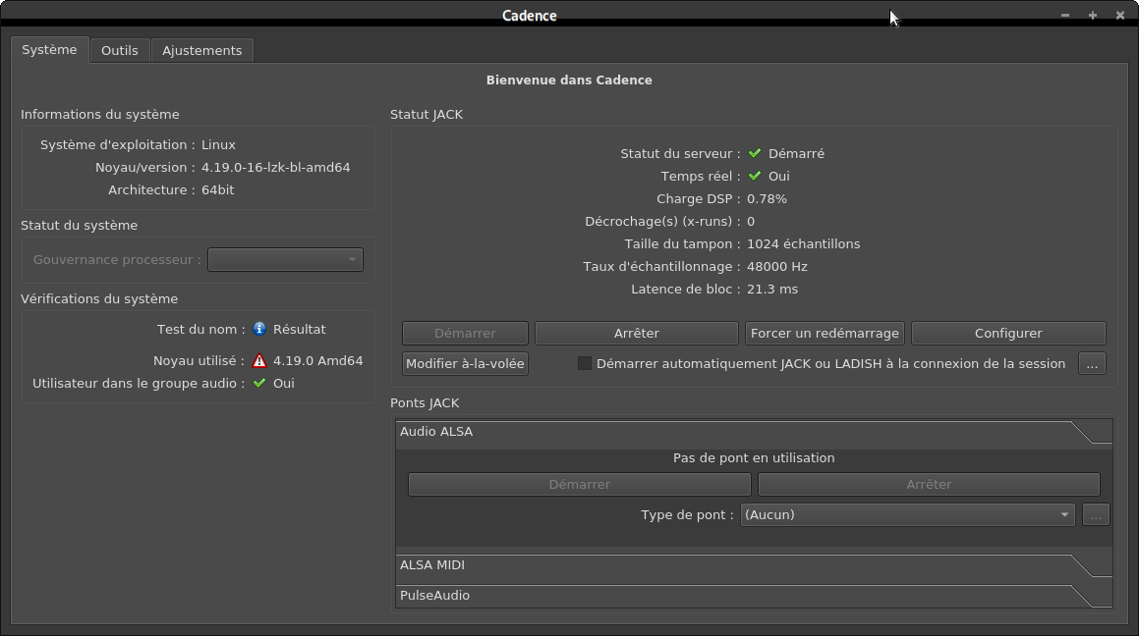
Task: Click Forcer un redémarrage
Action: pyautogui.click(x=825, y=333)
